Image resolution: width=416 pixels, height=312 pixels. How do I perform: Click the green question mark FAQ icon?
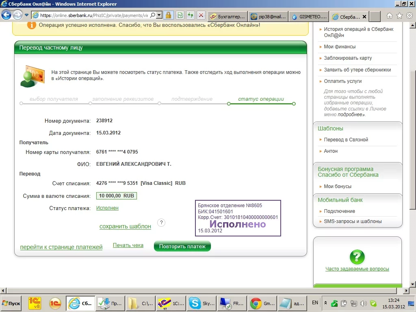click(357, 257)
